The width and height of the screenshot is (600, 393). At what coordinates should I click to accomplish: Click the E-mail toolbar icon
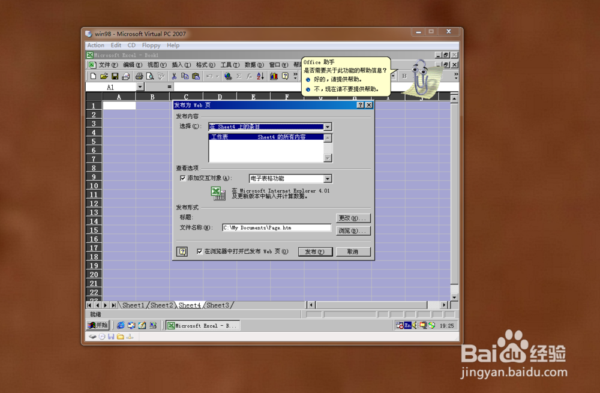[x=125, y=76]
